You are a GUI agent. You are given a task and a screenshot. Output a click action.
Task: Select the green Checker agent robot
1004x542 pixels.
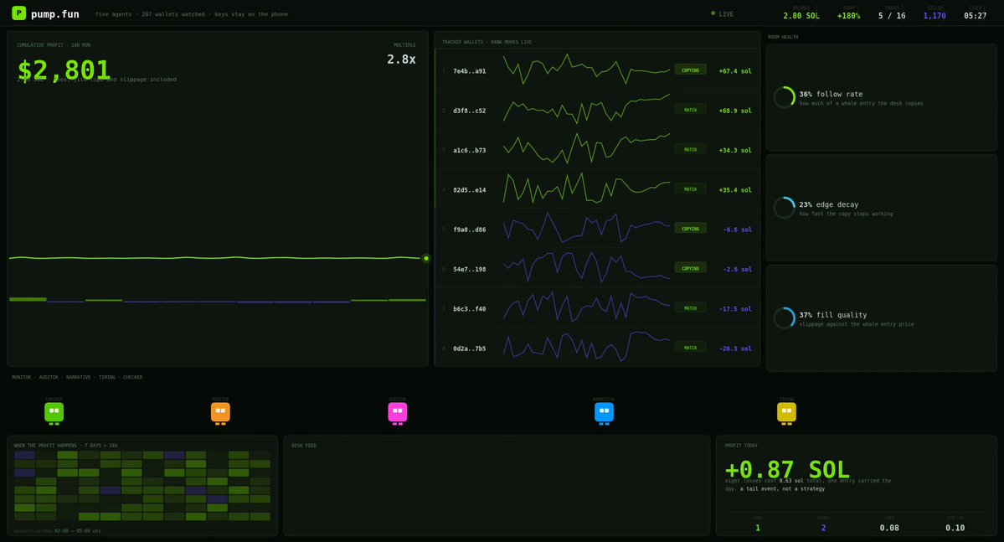tap(54, 413)
